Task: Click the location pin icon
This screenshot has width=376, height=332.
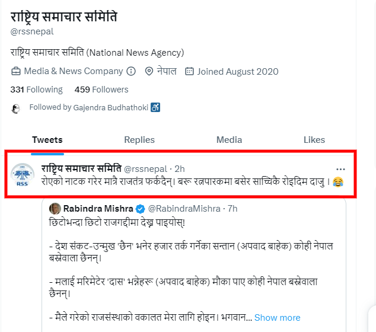Action: tap(148, 72)
